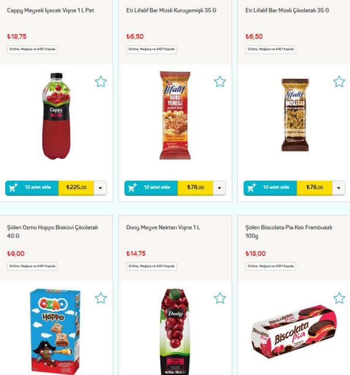Screen dimensions: 350x375
Task: View the Biscolata Pia package image
Action: click(294, 331)
